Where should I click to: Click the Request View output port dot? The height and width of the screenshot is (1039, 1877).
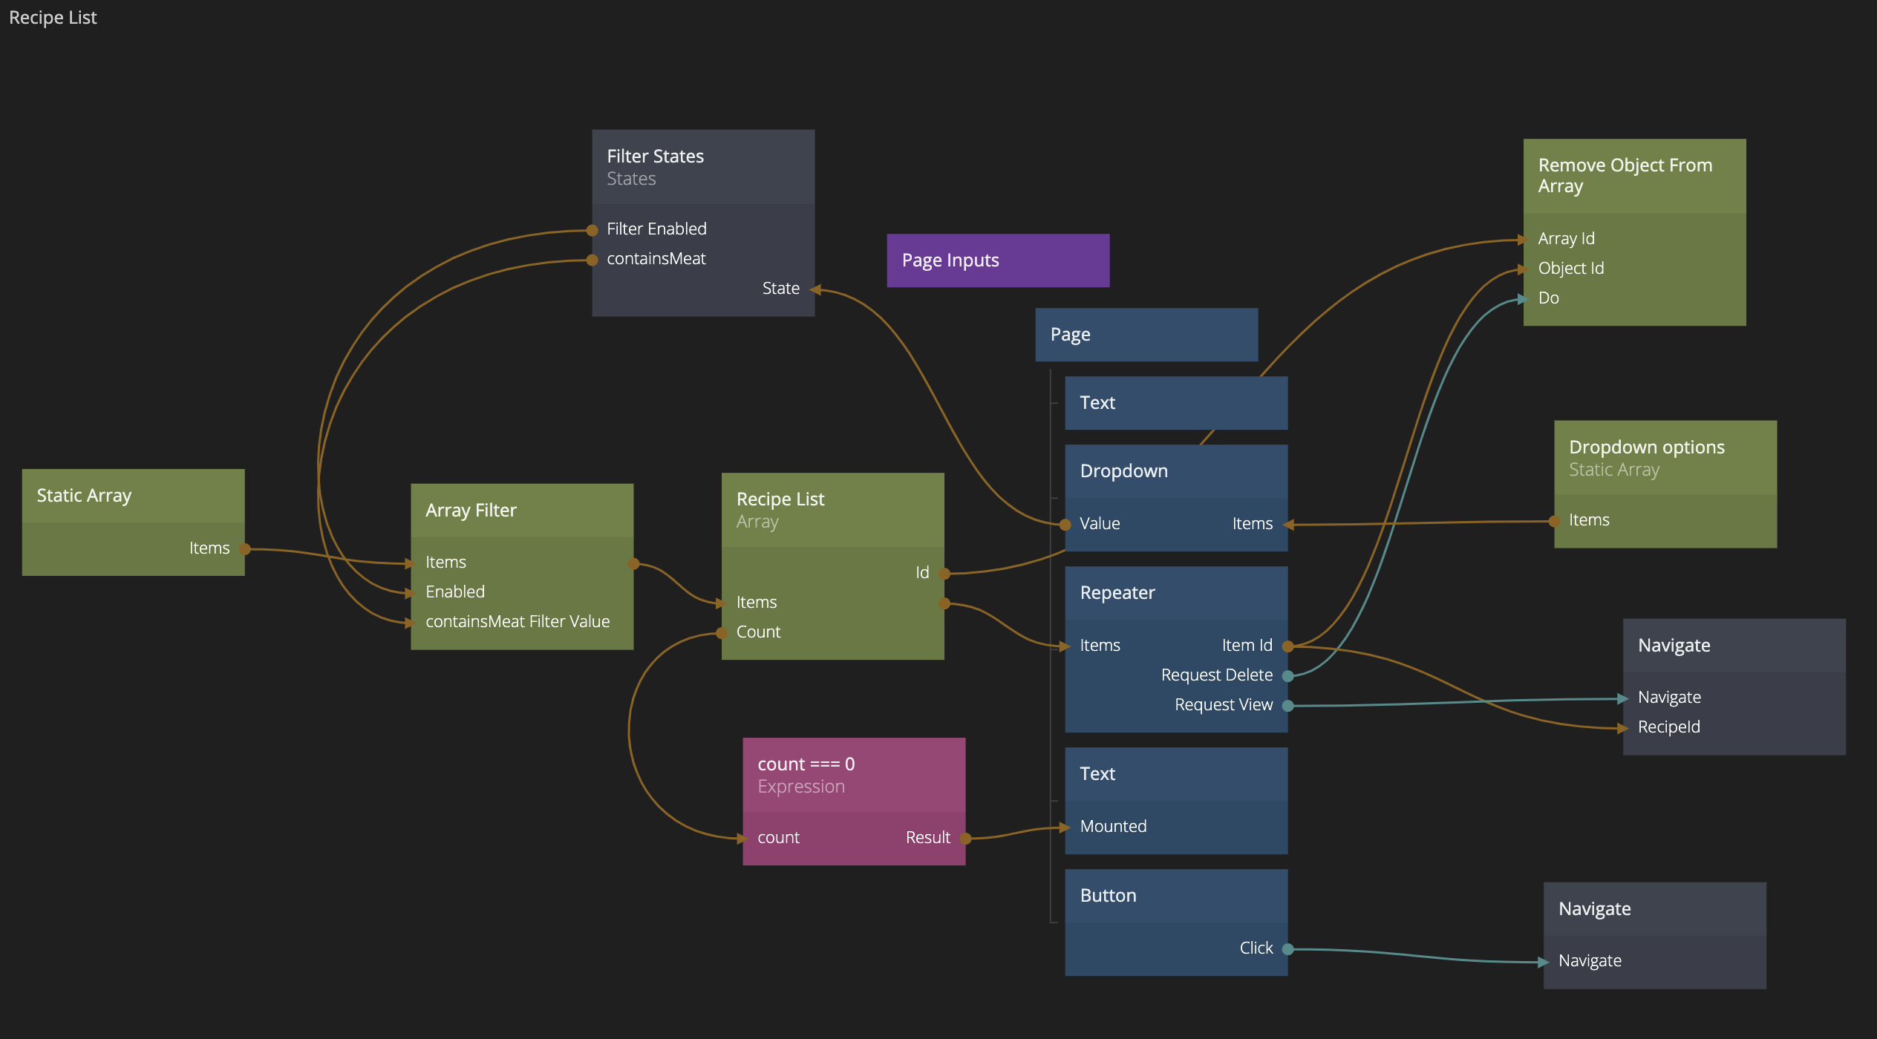pos(1288,706)
